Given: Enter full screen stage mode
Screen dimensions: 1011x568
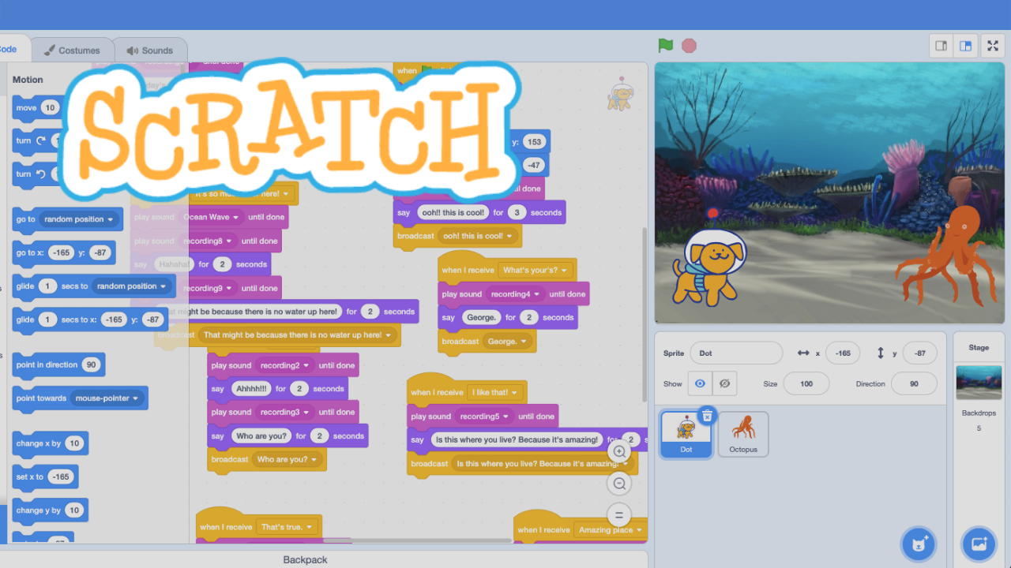Looking at the screenshot, I should 993,46.
